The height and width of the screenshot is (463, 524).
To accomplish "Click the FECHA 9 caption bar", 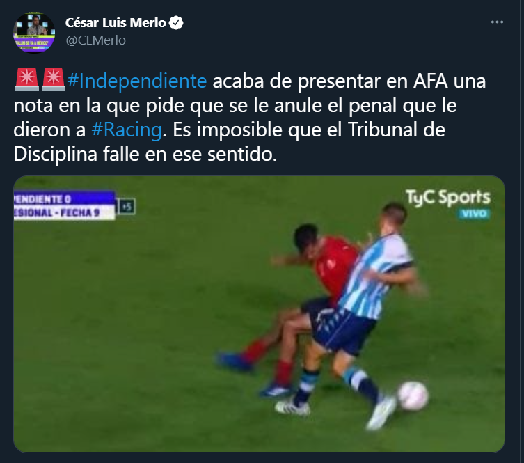I will coord(64,212).
